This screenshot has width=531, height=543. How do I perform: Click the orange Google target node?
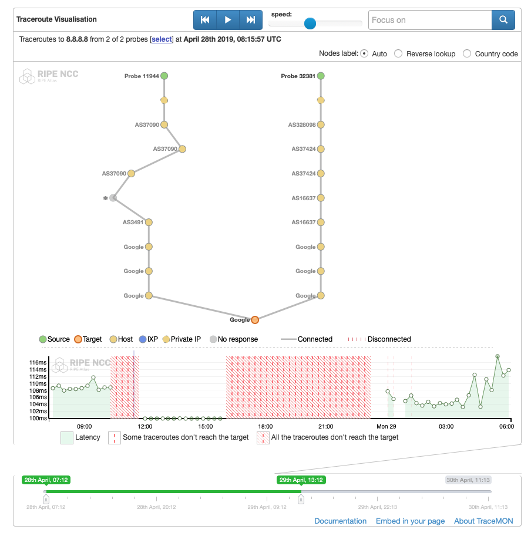pyautogui.click(x=255, y=320)
